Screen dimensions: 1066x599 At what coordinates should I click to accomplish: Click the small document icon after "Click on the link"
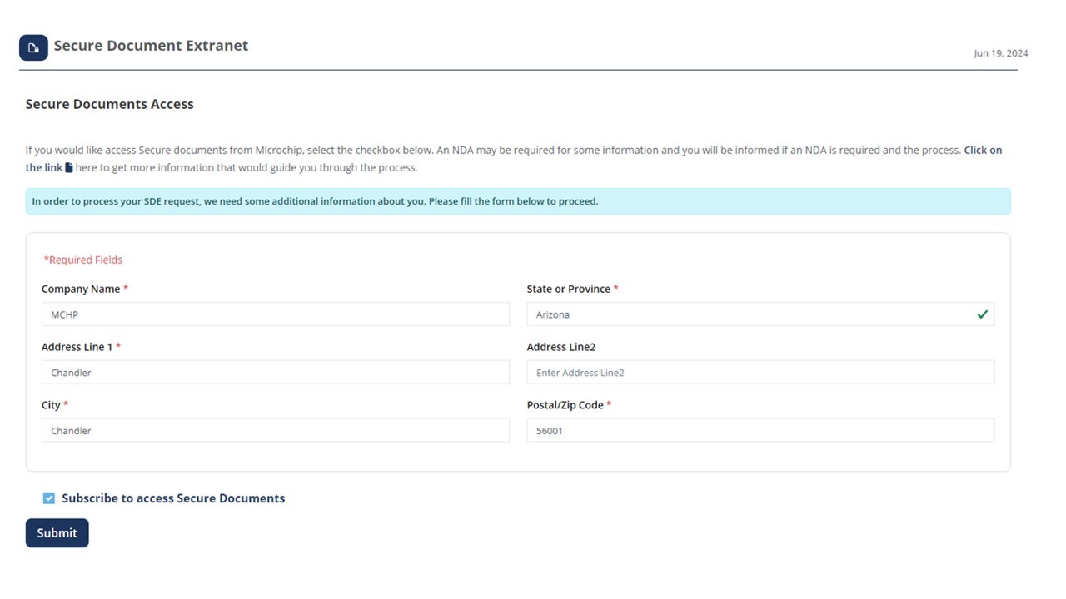pos(71,167)
